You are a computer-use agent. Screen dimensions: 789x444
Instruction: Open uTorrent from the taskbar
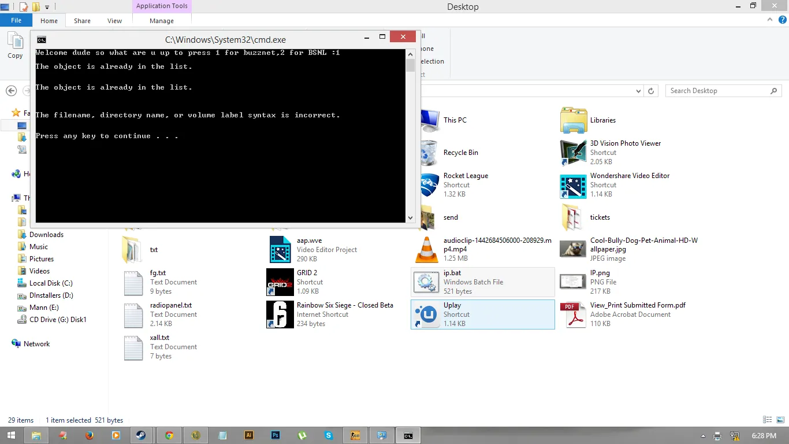tap(302, 435)
